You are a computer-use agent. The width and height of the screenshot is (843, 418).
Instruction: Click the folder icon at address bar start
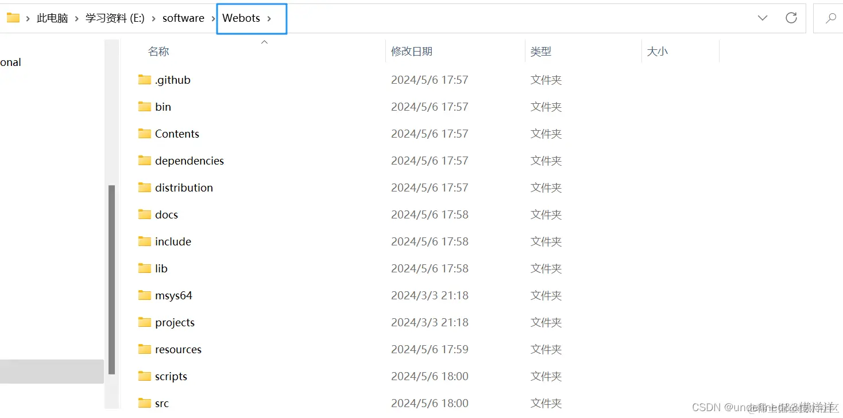pos(13,18)
